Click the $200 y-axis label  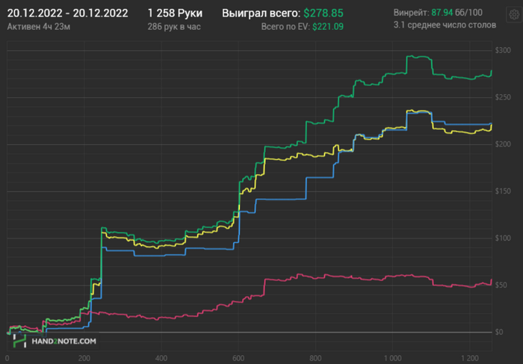tap(503, 144)
